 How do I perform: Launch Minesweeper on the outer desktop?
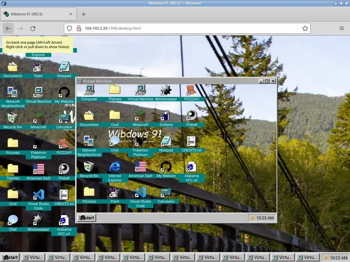click(x=38, y=223)
